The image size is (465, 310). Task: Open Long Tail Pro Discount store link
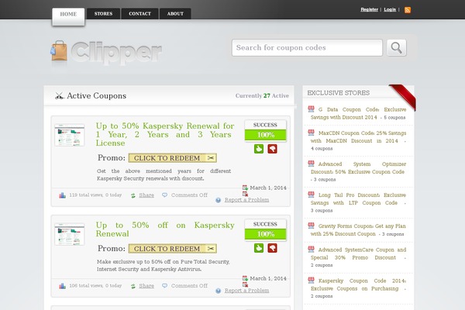(x=359, y=198)
